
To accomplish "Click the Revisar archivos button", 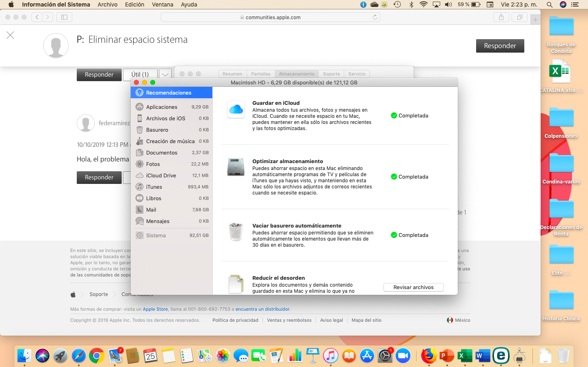I will click(x=413, y=287).
